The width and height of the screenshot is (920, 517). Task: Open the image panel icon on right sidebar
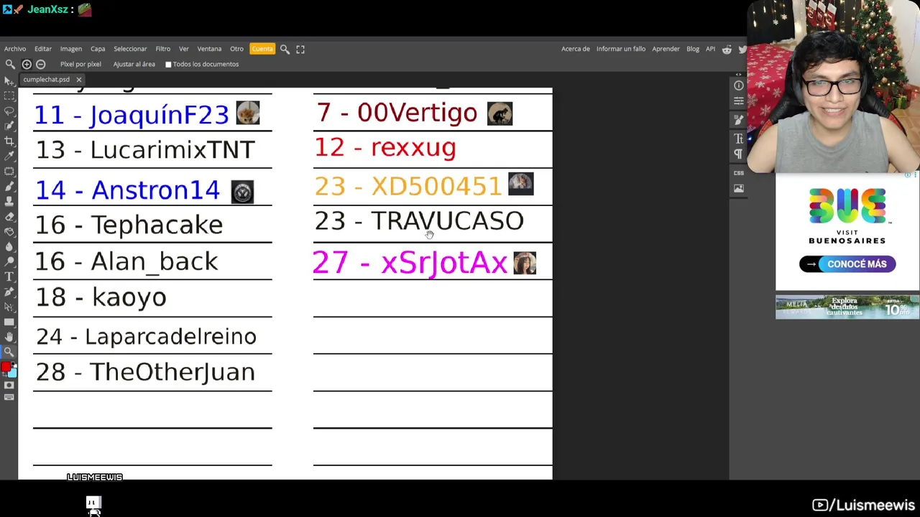(738, 188)
